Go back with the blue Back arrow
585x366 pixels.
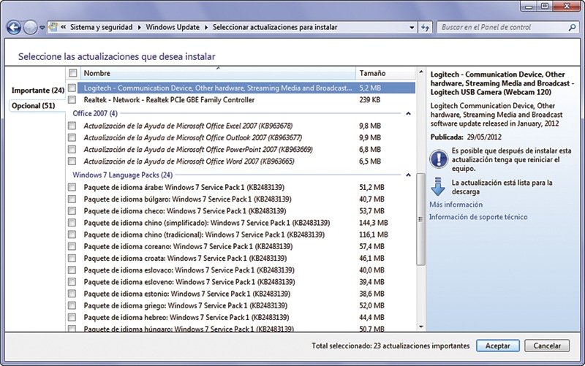[x=14, y=27]
